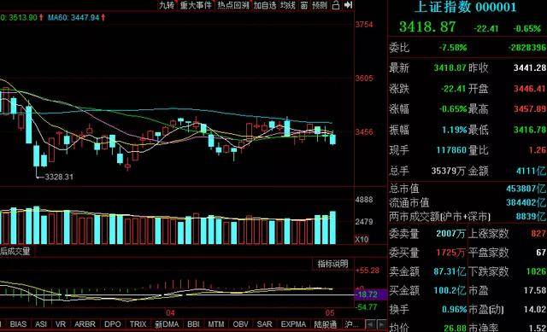Open 热点回溯 hotspot review
Screen dimensions: 547x332
pyautogui.click(x=233, y=5)
